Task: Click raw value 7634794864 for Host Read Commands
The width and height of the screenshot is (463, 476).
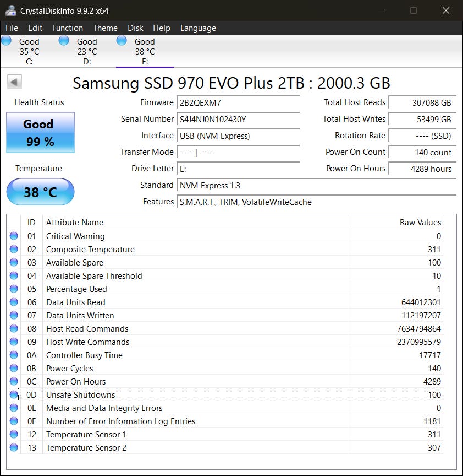Action: tap(419, 329)
